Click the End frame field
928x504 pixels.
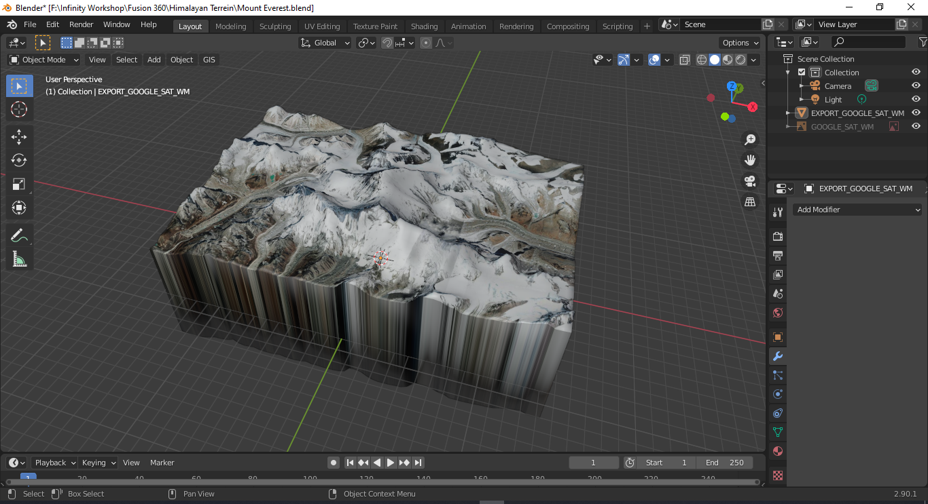point(725,463)
